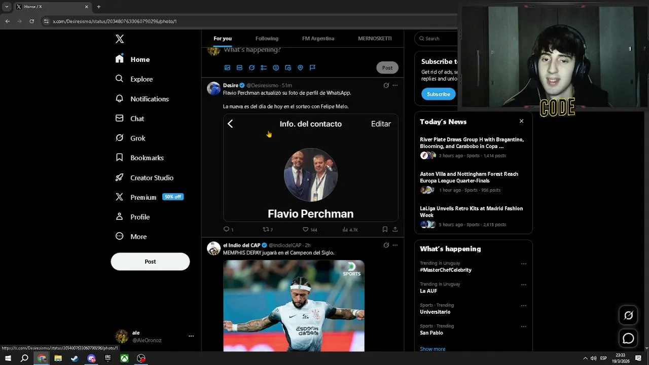Open more options on Desire's post
The image size is (649, 365).
click(395, 85)
